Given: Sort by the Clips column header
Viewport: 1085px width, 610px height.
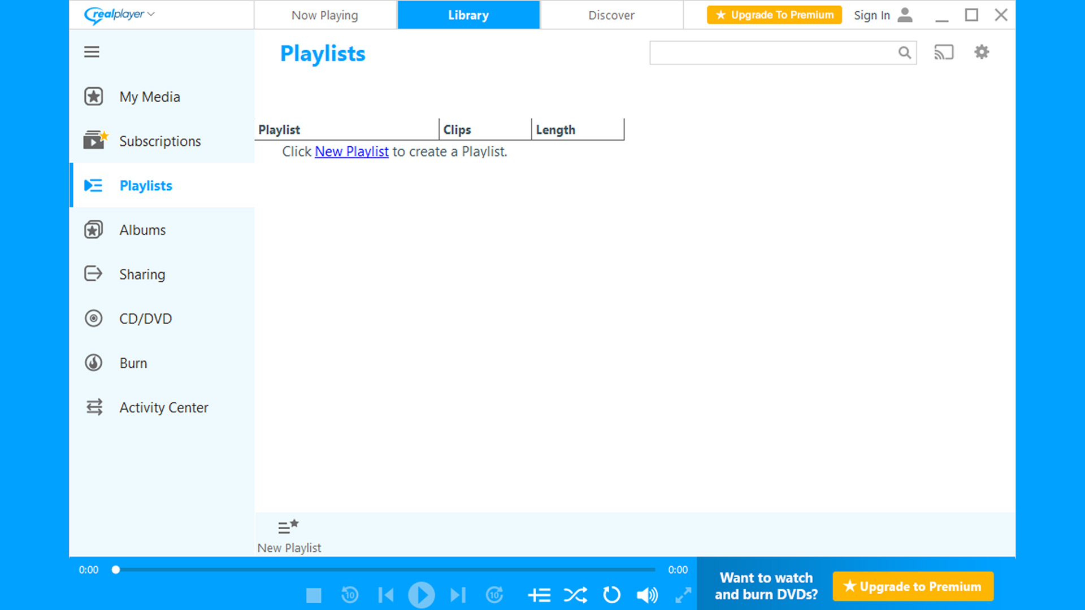Looking at the screenshot, I should 485,129.
